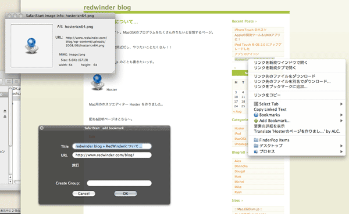
Task: Click the デスクトップ folder icon entry
Action: [x=256, y=146]
